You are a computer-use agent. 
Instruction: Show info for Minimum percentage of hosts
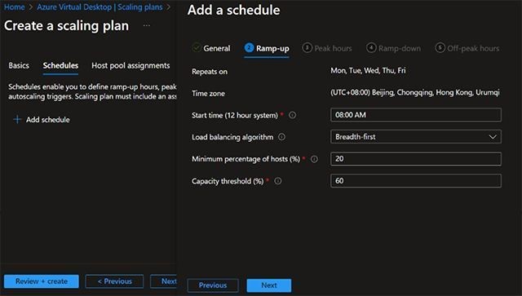point(314,159)
